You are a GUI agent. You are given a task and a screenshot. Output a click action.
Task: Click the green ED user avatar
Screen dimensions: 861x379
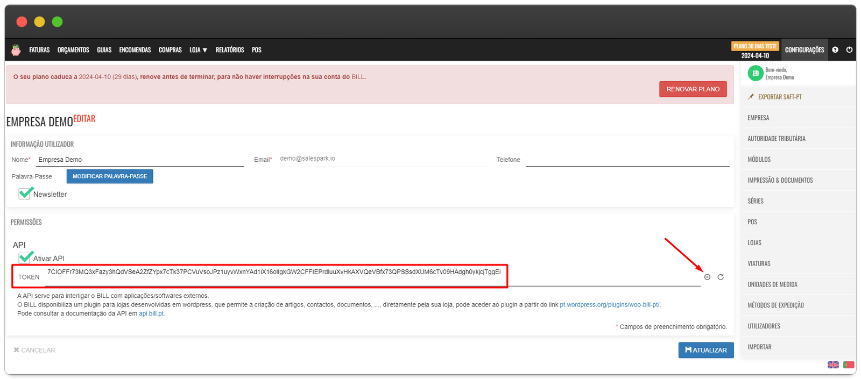tap(756, 74)
